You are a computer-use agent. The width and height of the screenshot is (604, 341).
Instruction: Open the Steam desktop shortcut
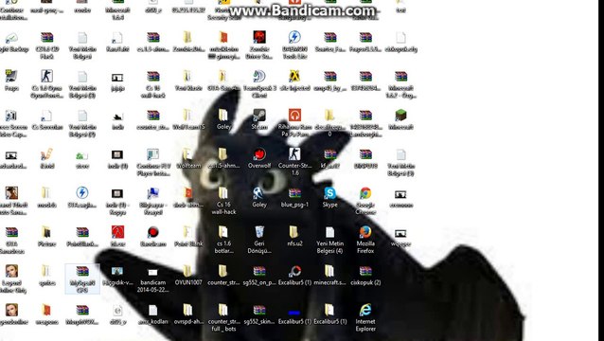point(259,119)
